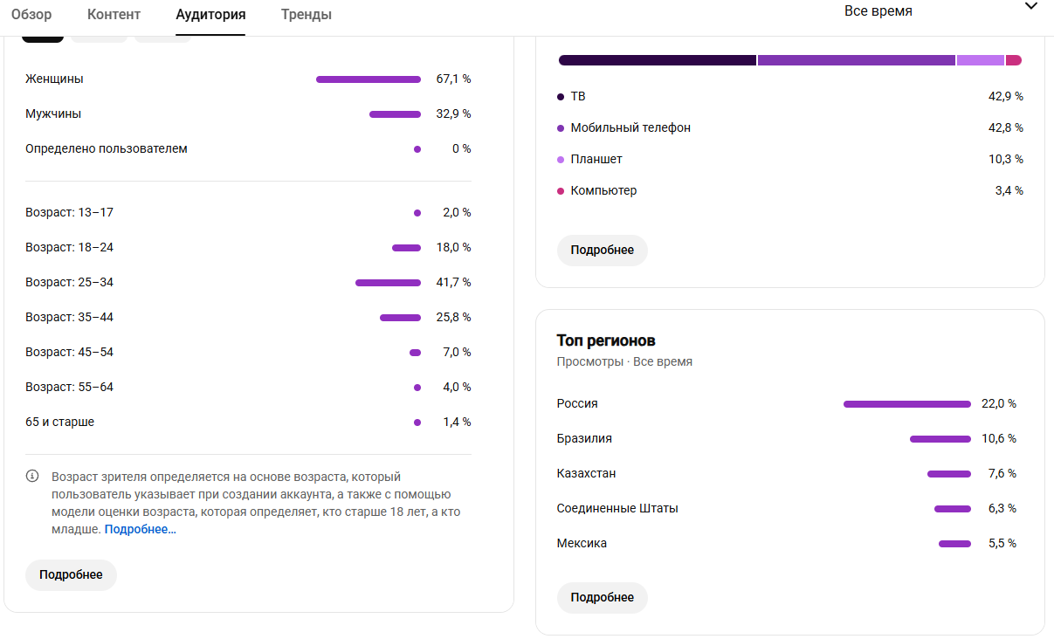Click Подробнее button under age breakdown
Viewport: 1054px width, 639px height.
(71, 575)
